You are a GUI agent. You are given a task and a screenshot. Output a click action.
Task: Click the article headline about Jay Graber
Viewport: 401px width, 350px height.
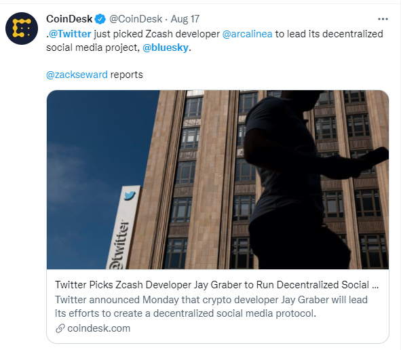coord(216,285)
